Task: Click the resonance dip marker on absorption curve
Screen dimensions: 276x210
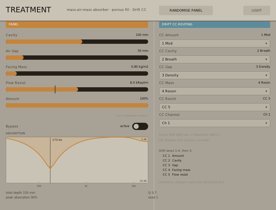Action: click(x=50, y=168)
